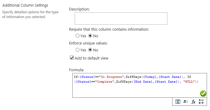Screen dimensions: 210x110
Task: Click inside the Description text box
Action: [x=121, y=19]
